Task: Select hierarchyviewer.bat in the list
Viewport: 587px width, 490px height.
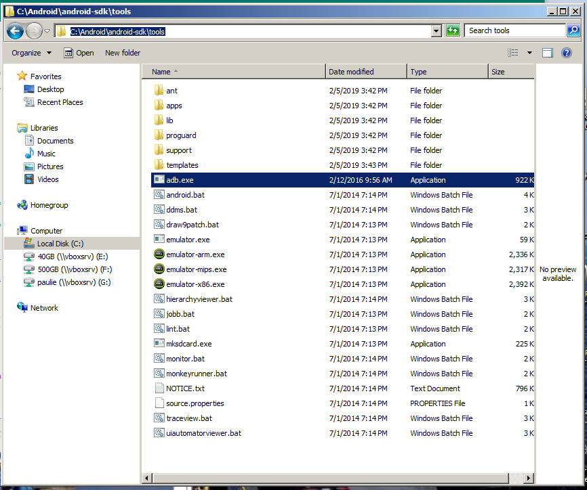Action: pos(199,299)
